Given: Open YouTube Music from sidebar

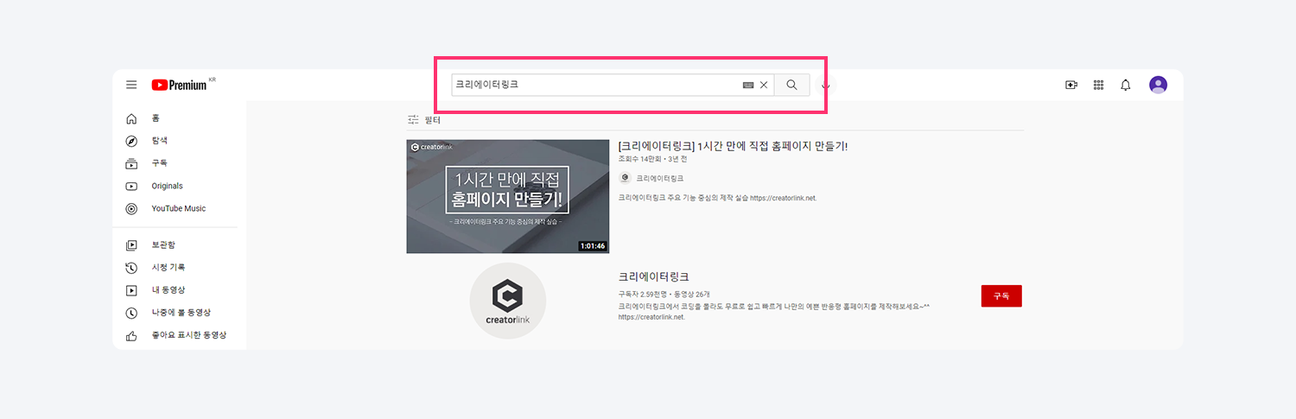Looking at the screenshot, I should click(178, 208).
